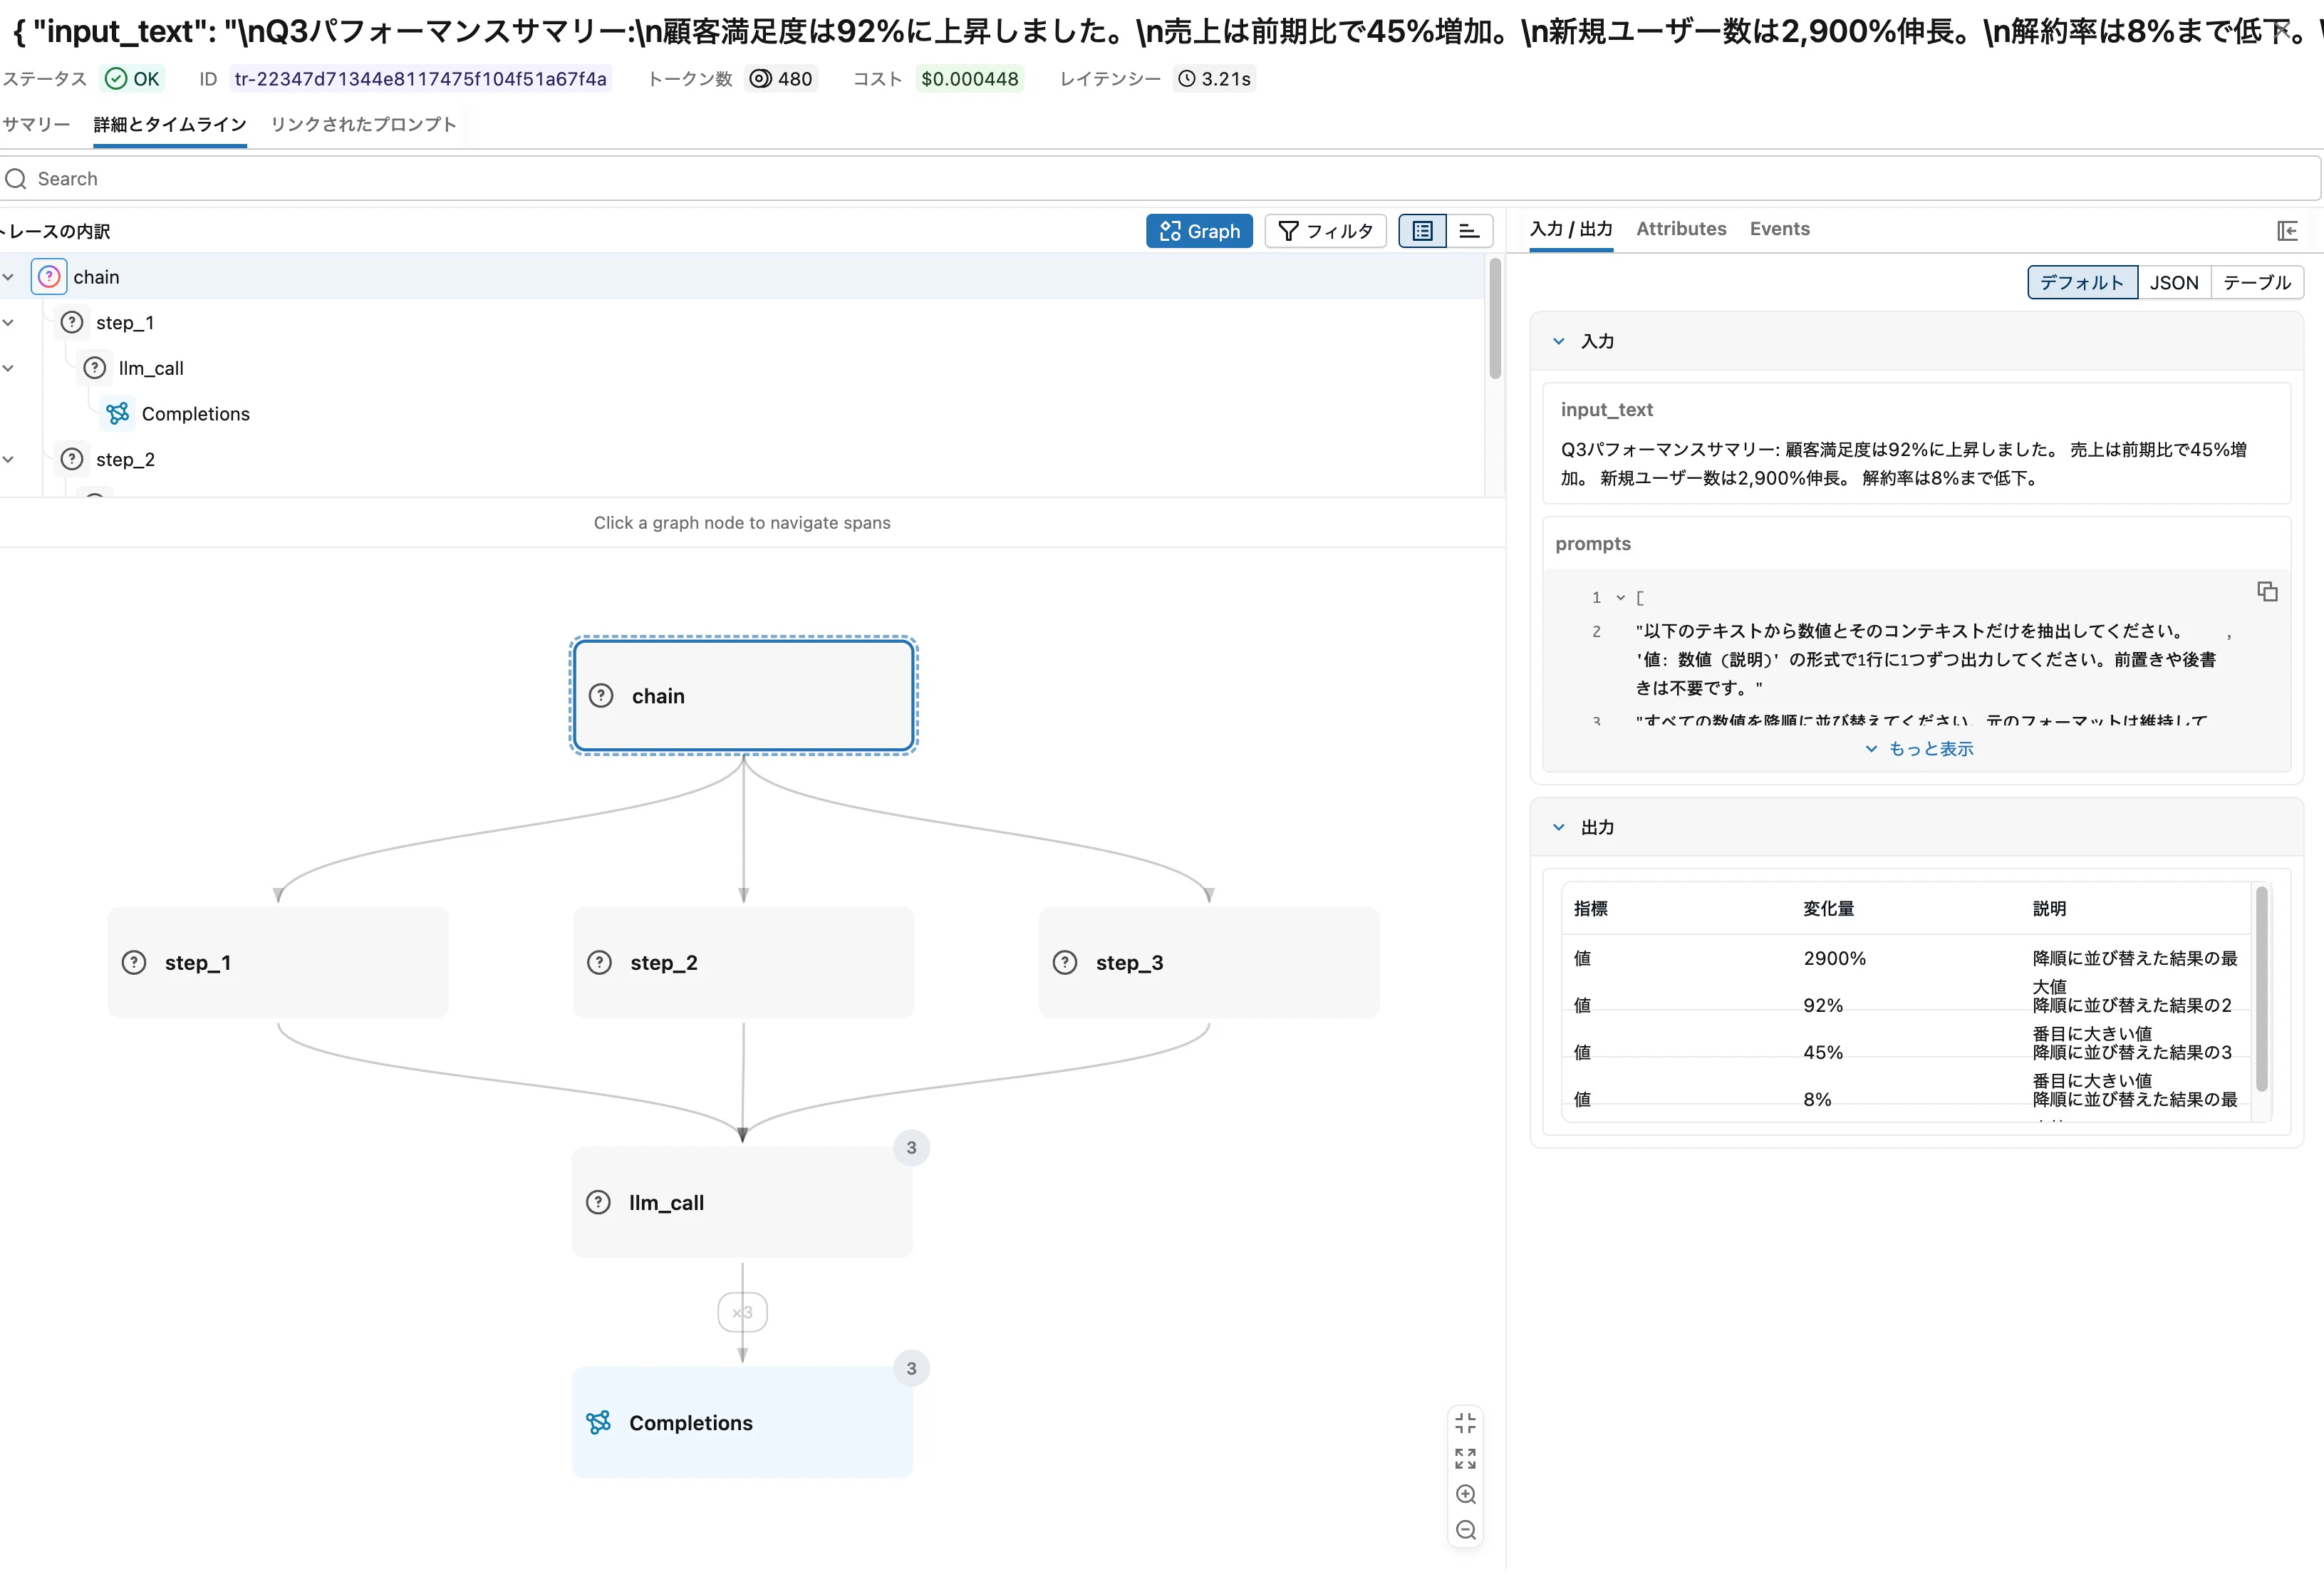Collapse the step_2 tree row chevron
This screenshot has width=2324, height=1582.
click(8, 459)
